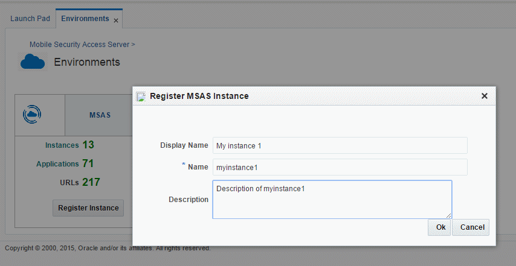This screenshot has height=266, width=516.
Task: Open Mobile Security Access Server breadcrumb link
Action: (79, 45)
